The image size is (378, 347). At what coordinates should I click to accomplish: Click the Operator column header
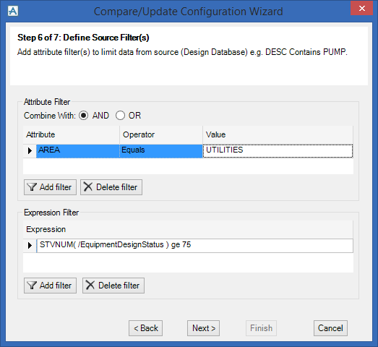click(161, 134)
